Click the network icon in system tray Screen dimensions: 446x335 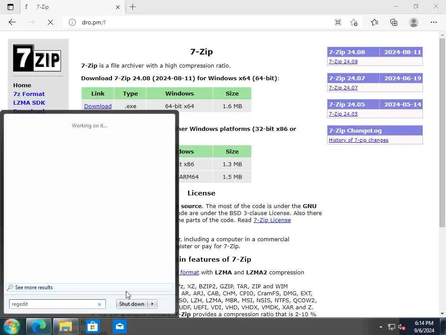pyautogui.click(x=392, y=327)
